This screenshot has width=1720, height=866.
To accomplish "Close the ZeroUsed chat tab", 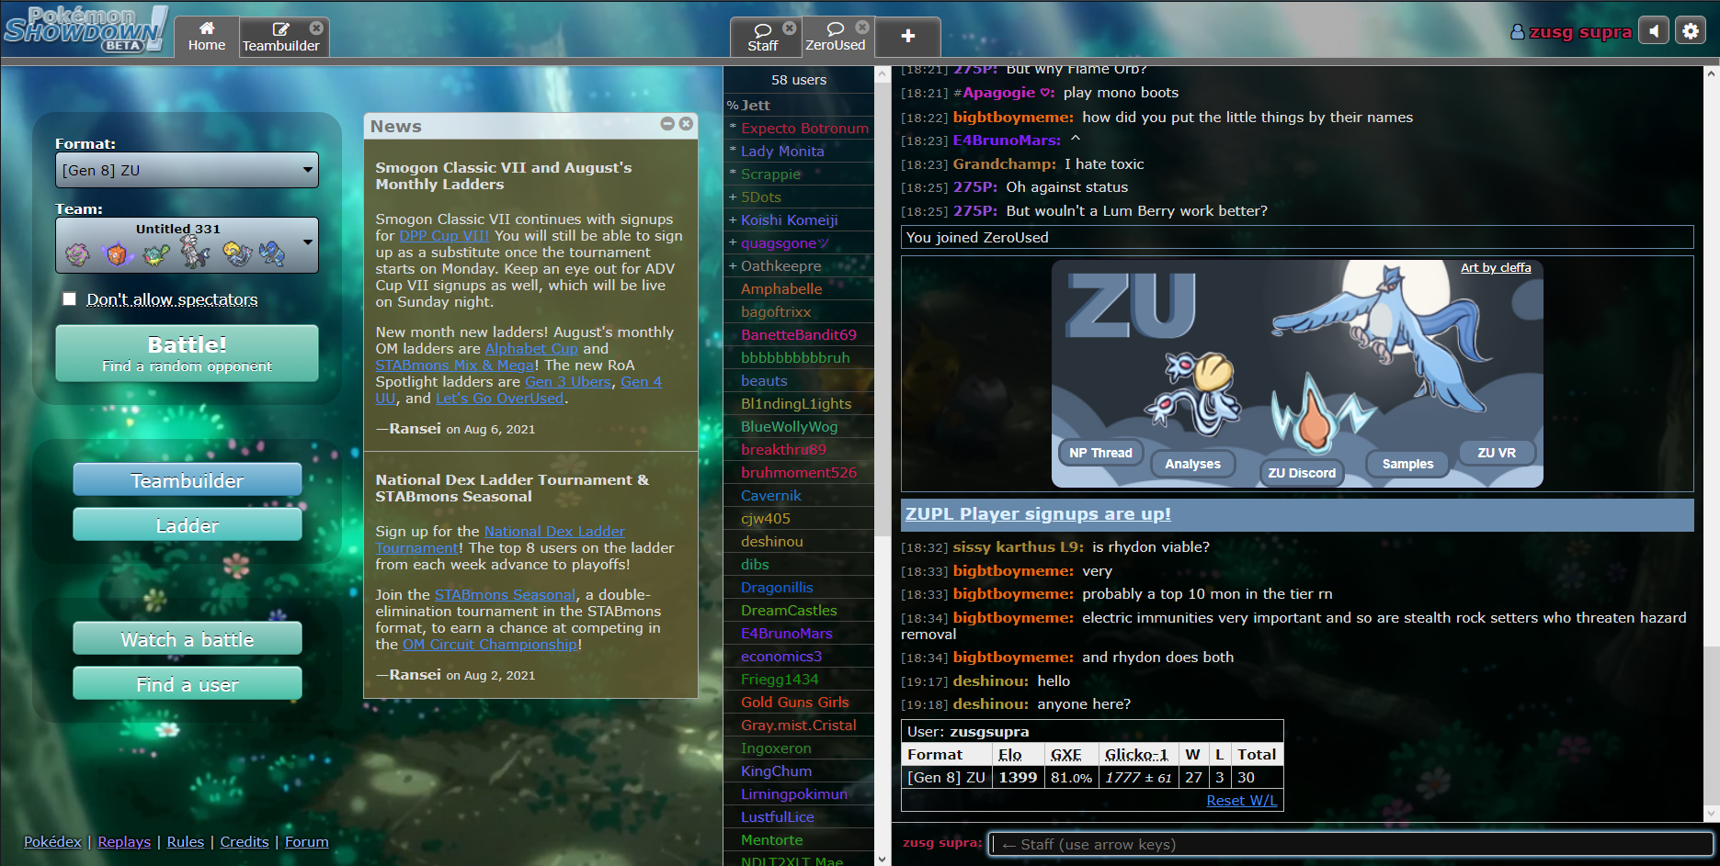I will point(862,28).
